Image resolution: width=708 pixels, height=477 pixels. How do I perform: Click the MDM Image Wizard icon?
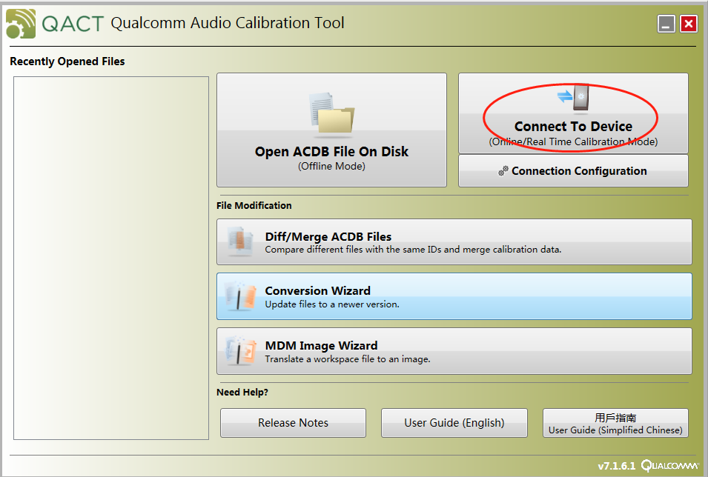pyautogui.click(x=239, y=350)
